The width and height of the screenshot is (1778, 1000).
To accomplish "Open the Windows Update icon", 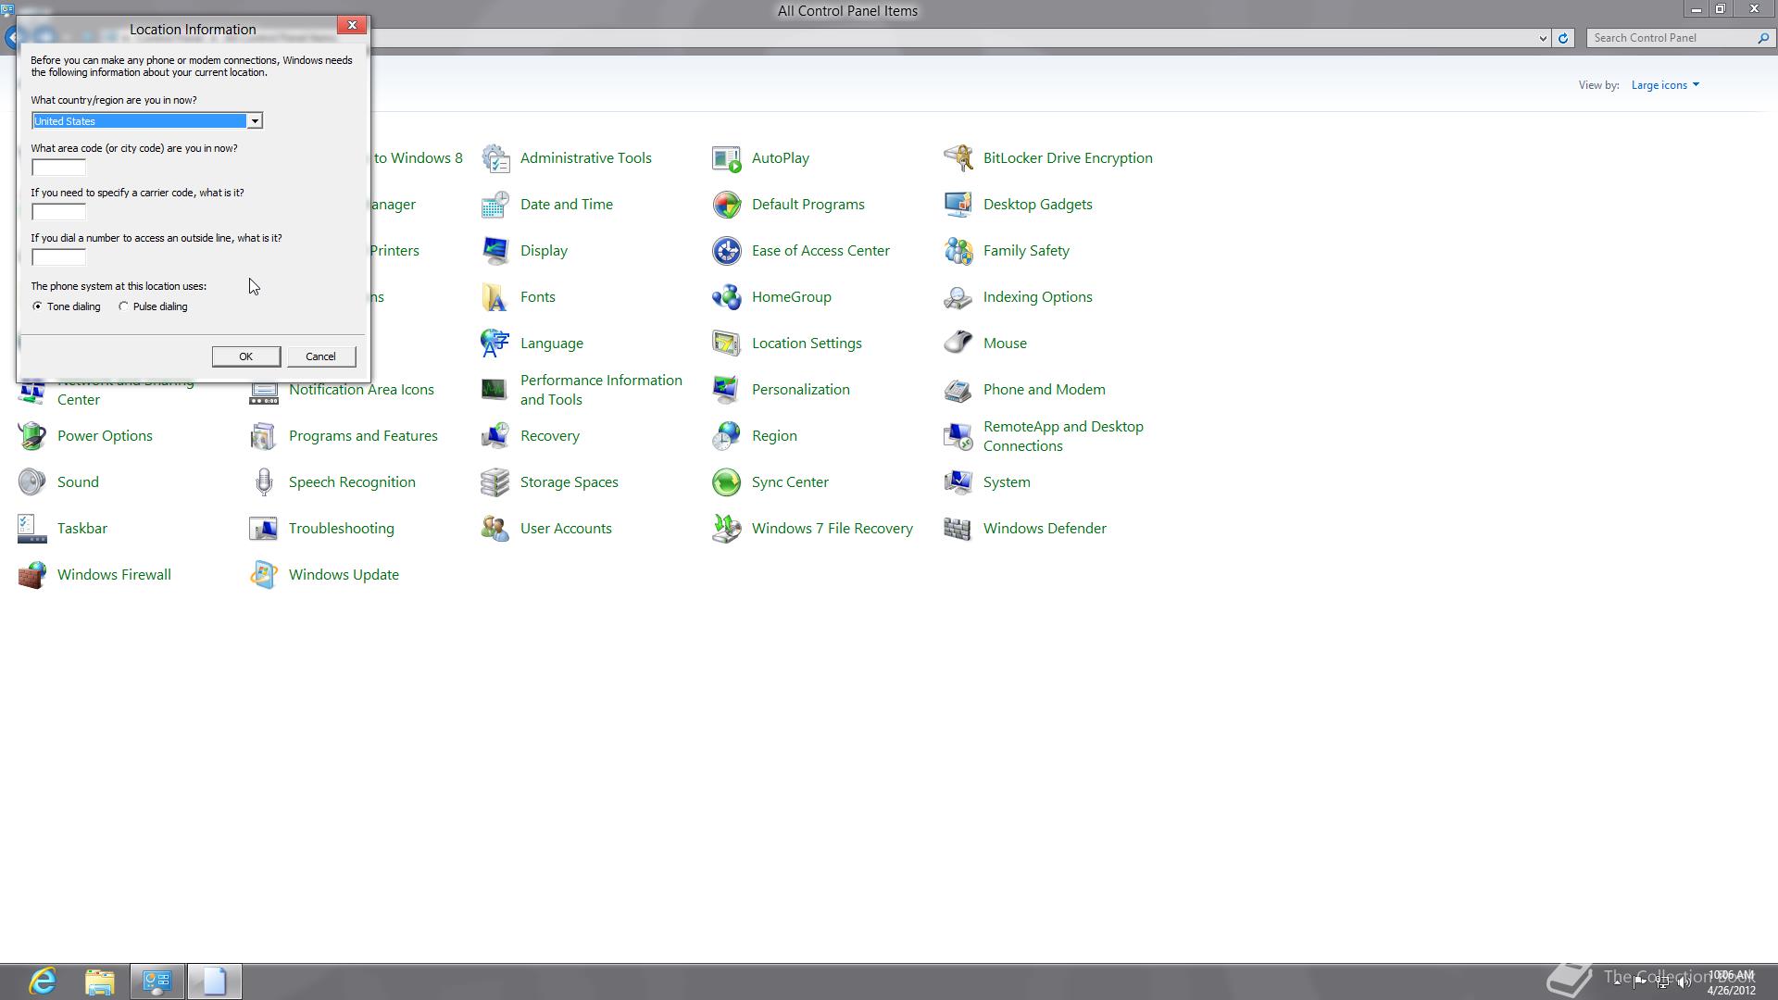I will pos(264,575).
